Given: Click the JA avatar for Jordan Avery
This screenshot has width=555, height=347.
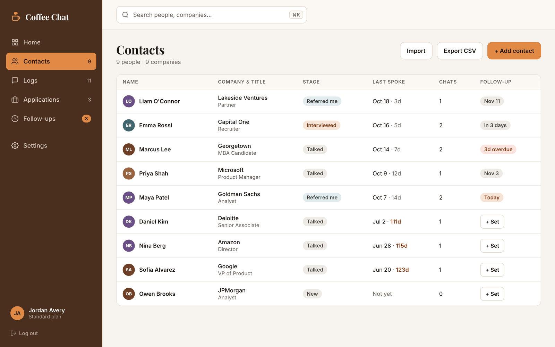Looking at the screenshot, I should pos(17,313).
